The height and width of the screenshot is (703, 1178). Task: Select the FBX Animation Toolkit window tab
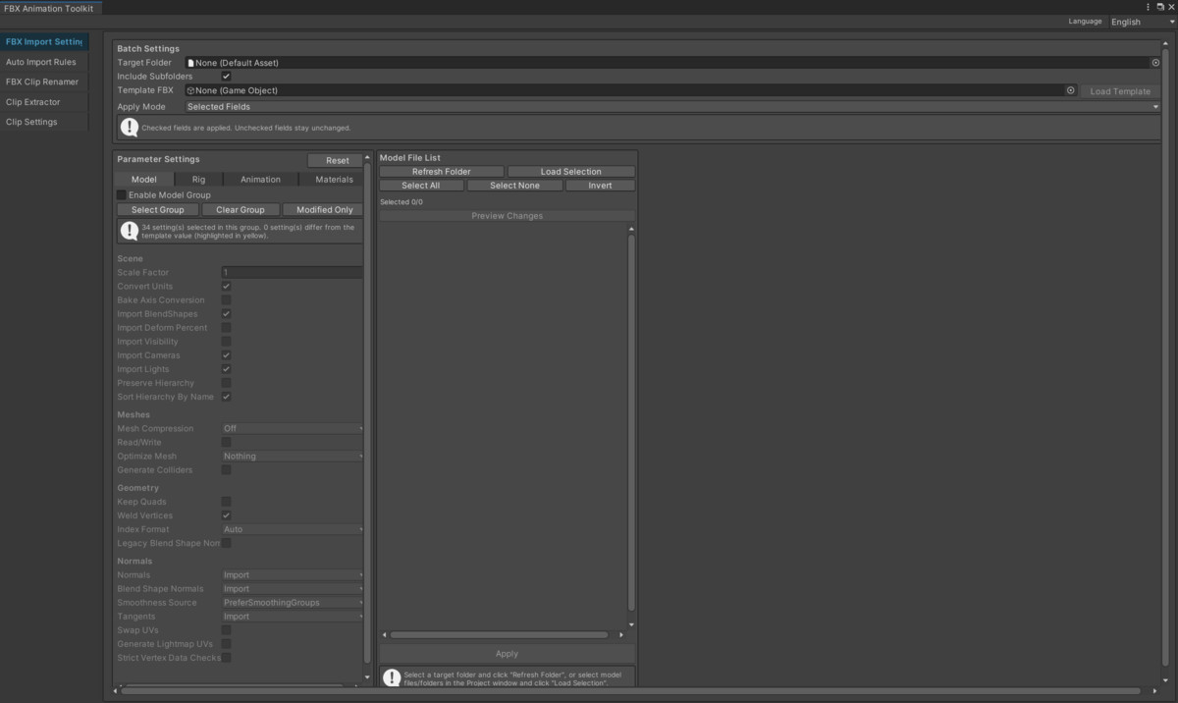tap(48, 7)
